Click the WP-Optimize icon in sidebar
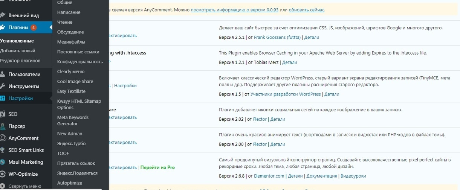 coord(2,174)
